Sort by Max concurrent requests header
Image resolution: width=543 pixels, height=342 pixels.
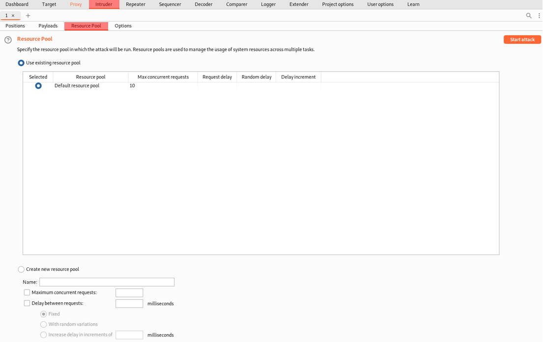[163, 77]
